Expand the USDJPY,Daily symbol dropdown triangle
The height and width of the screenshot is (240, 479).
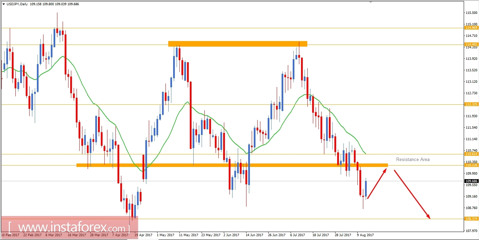click(4, 4)
